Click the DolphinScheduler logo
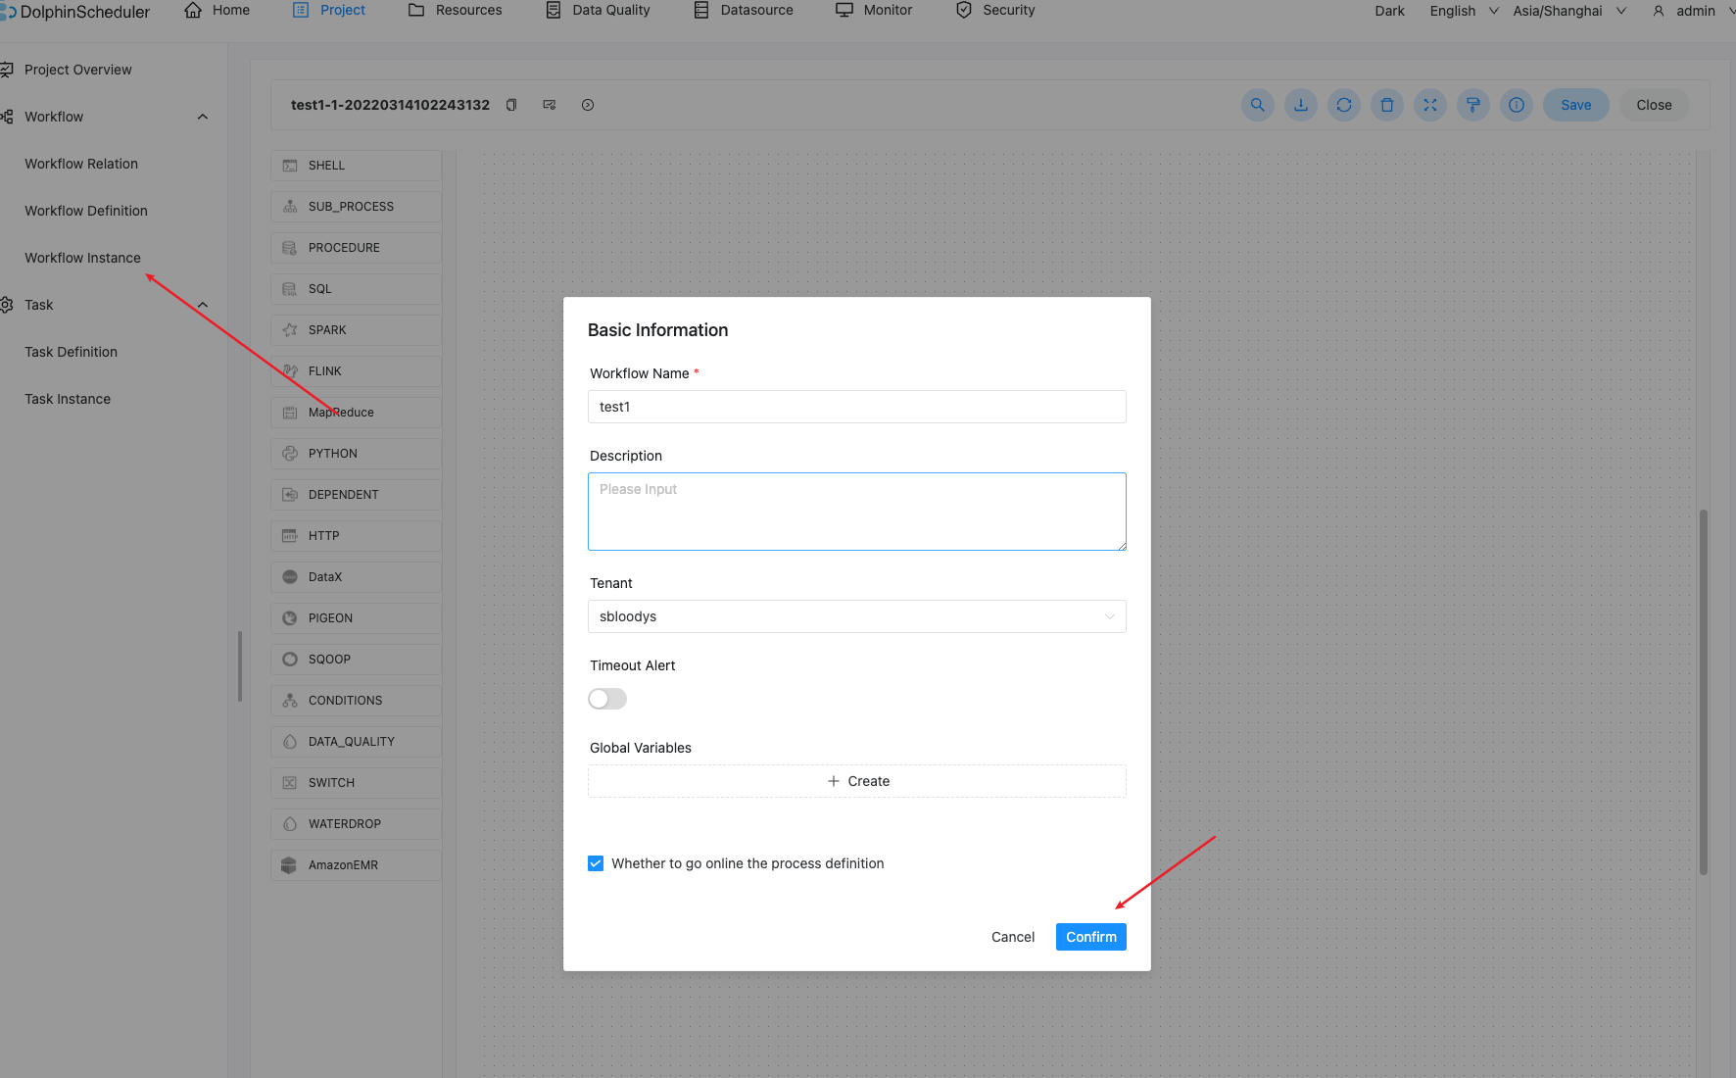 pyautogui.click(x=75, y=12)
